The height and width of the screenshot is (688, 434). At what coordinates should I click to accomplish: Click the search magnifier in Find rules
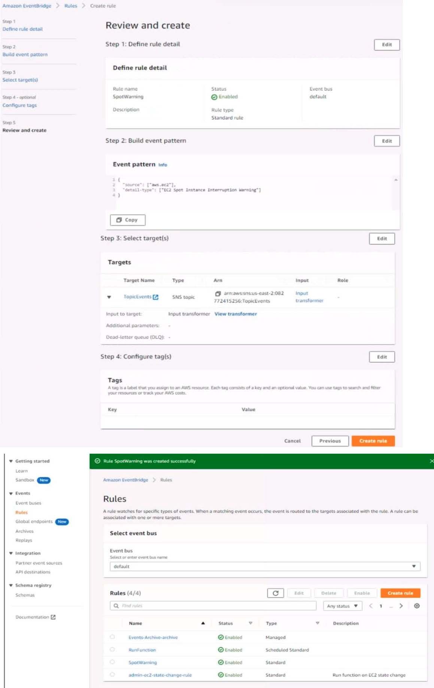click(x=116, y=606)
